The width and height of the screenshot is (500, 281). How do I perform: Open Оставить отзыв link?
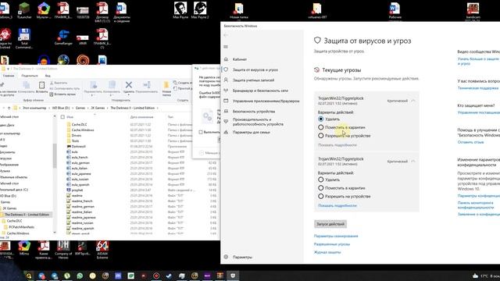click(x=470, y=142)
